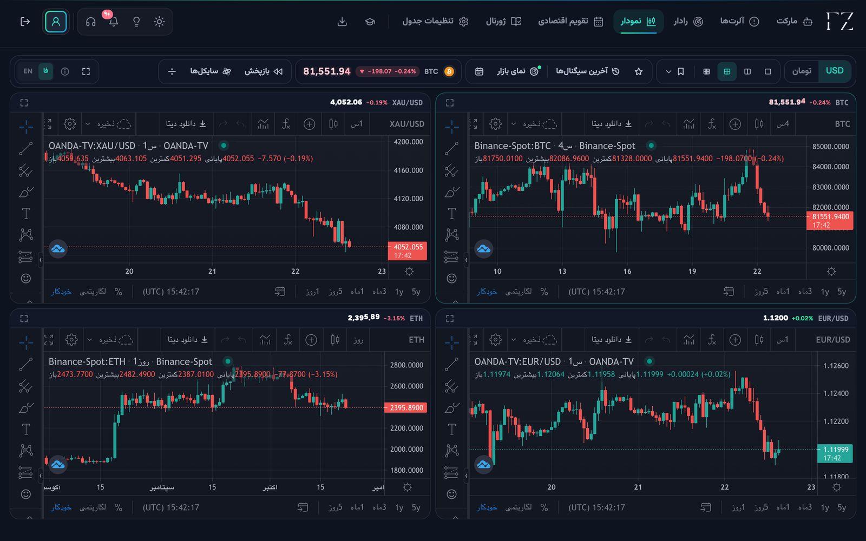This screenshot has width=866, height=541.
Task: Switch currency to تومان
Action: [802, 71]
